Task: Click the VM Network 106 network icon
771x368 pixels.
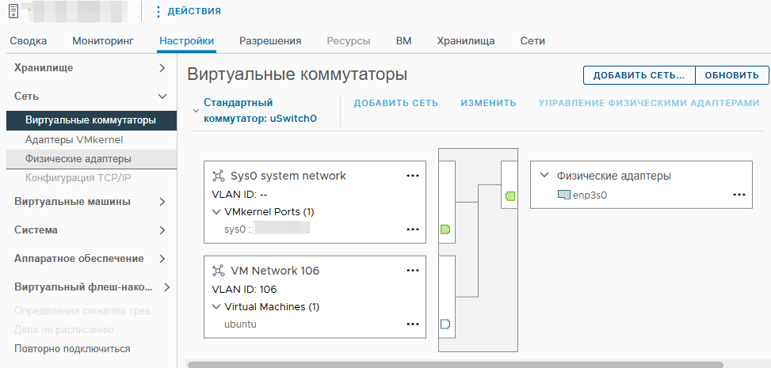Action: (x=218, y=271)
